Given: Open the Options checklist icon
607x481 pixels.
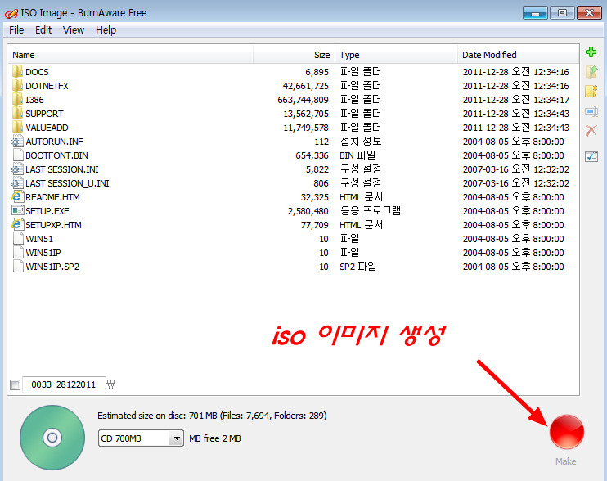Looking at the screenshot, I should click(x=591, y=156).
